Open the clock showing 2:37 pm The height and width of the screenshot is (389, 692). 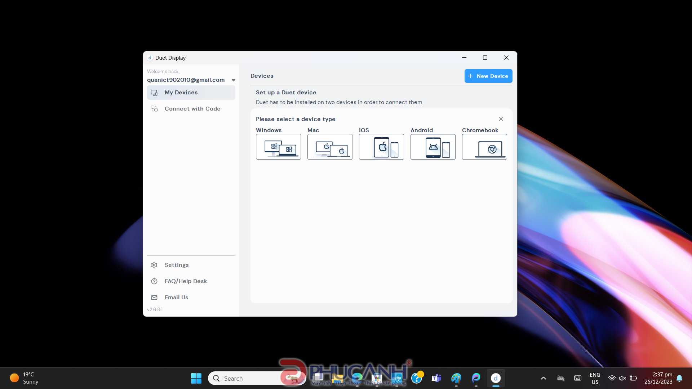658,378
